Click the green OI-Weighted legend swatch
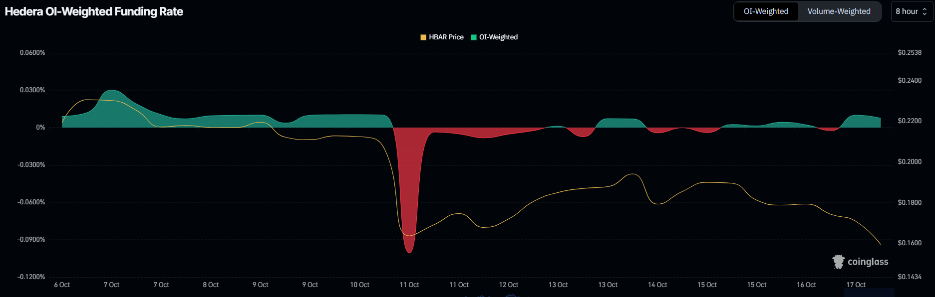The height and width of the screenshot is (297, 935). (x=474, y=37)
